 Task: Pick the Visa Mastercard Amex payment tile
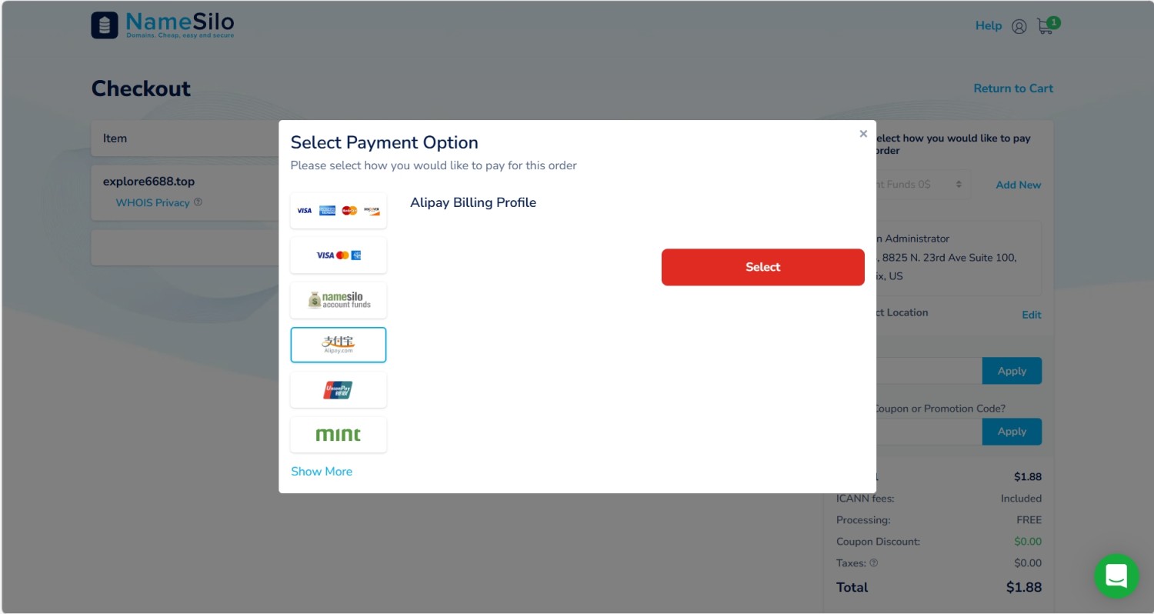(339, 255)
